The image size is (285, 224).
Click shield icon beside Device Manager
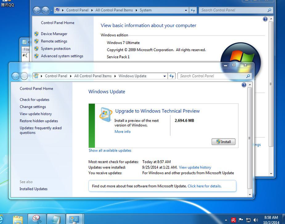(x=36, y=34)
